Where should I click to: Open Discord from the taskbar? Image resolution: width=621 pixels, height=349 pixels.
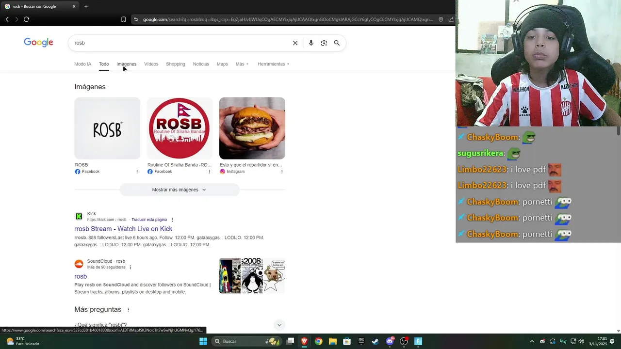(x=390, y=341)
